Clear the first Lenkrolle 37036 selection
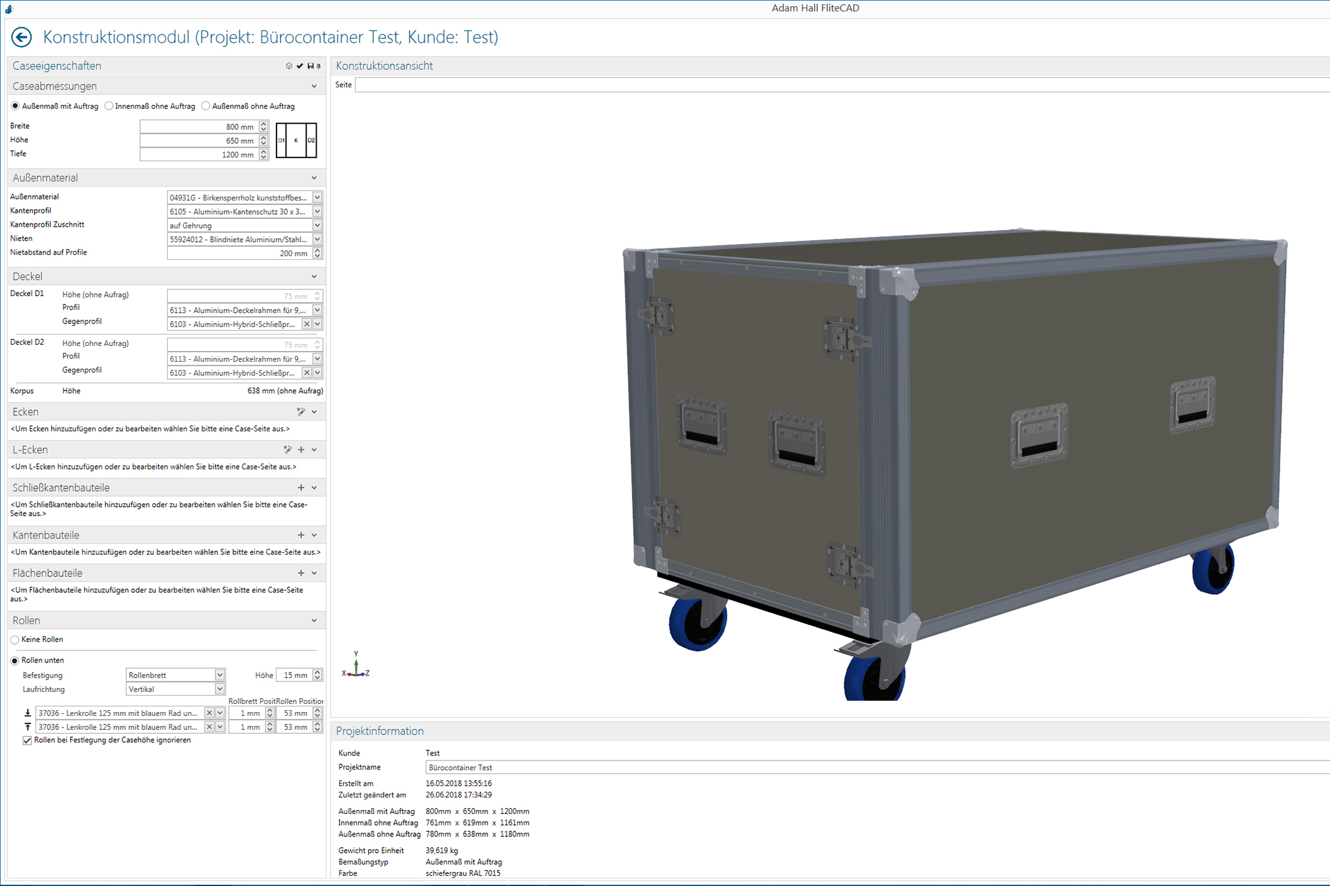This screenshot has height=886, width=1330. click(x=209, y=713)
